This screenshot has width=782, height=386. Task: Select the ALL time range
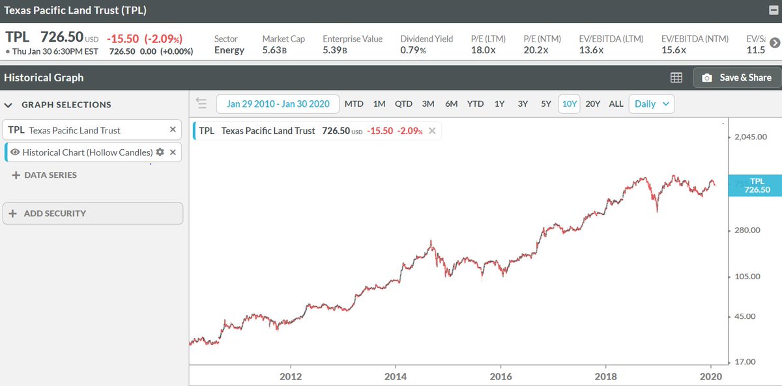point(616,103)
